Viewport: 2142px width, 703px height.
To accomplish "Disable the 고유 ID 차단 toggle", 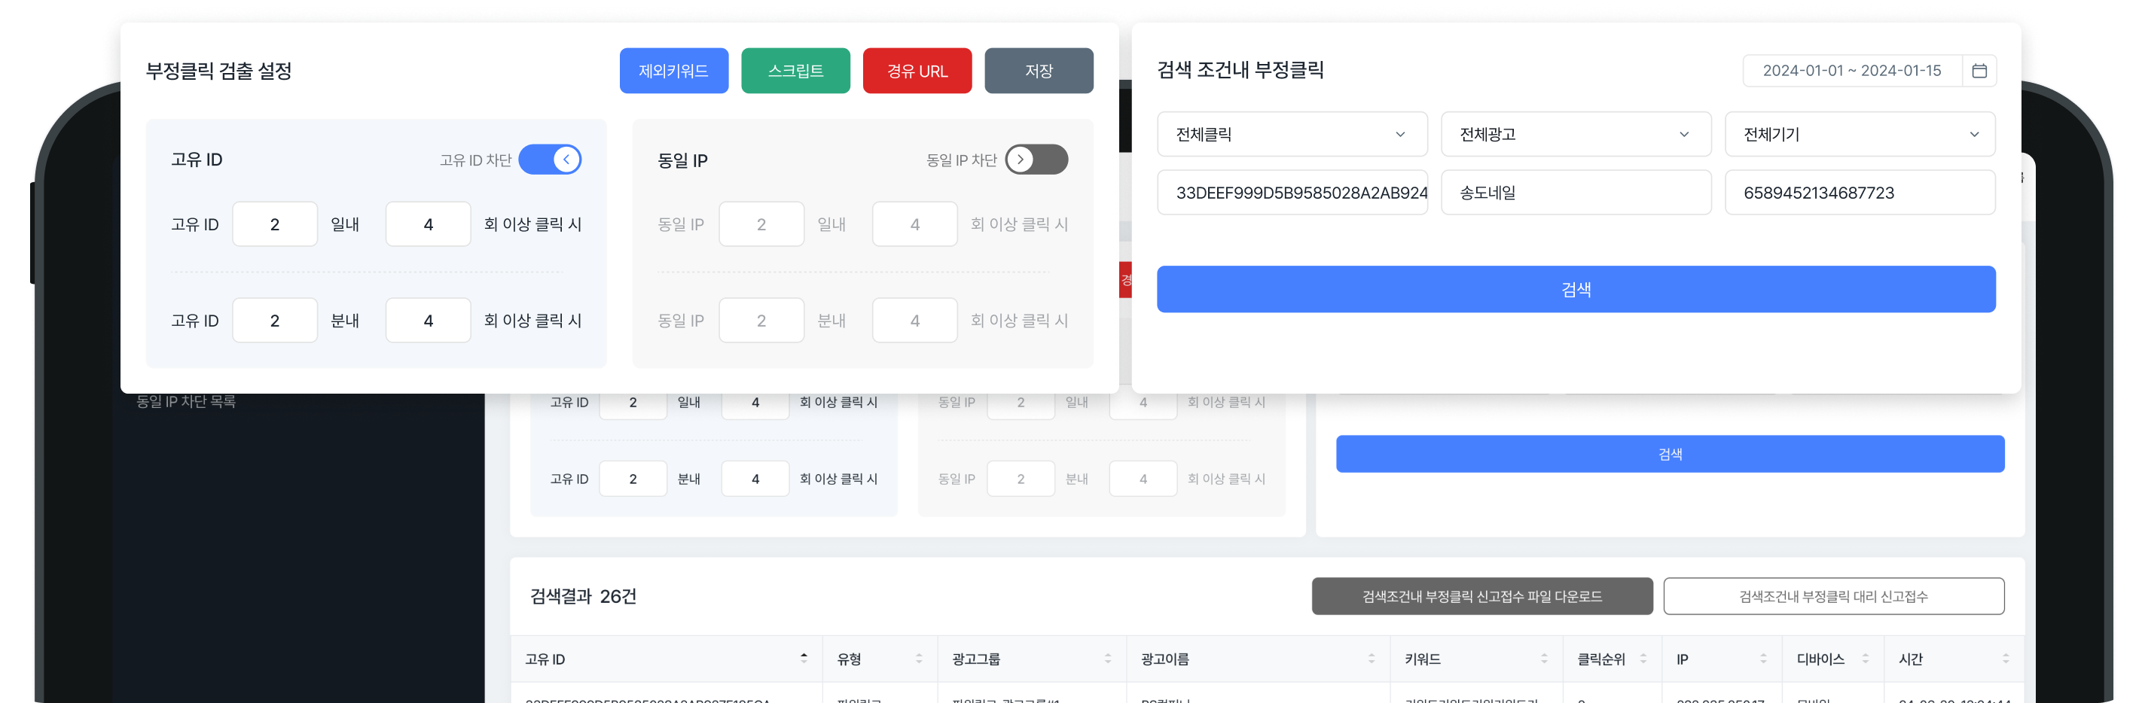I will coord(551,159).
